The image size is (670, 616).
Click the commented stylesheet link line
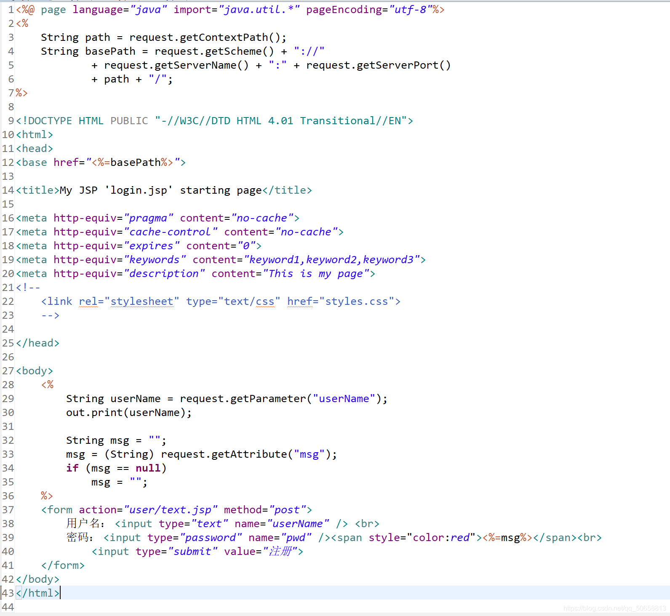221,301
